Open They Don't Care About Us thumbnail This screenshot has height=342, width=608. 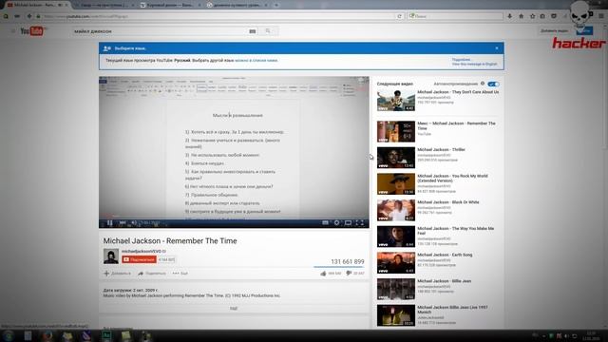click(395, 101)
